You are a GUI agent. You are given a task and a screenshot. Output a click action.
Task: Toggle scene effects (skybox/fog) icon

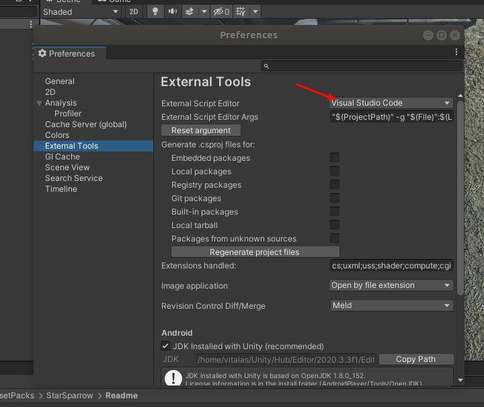(x=189, y=11)
